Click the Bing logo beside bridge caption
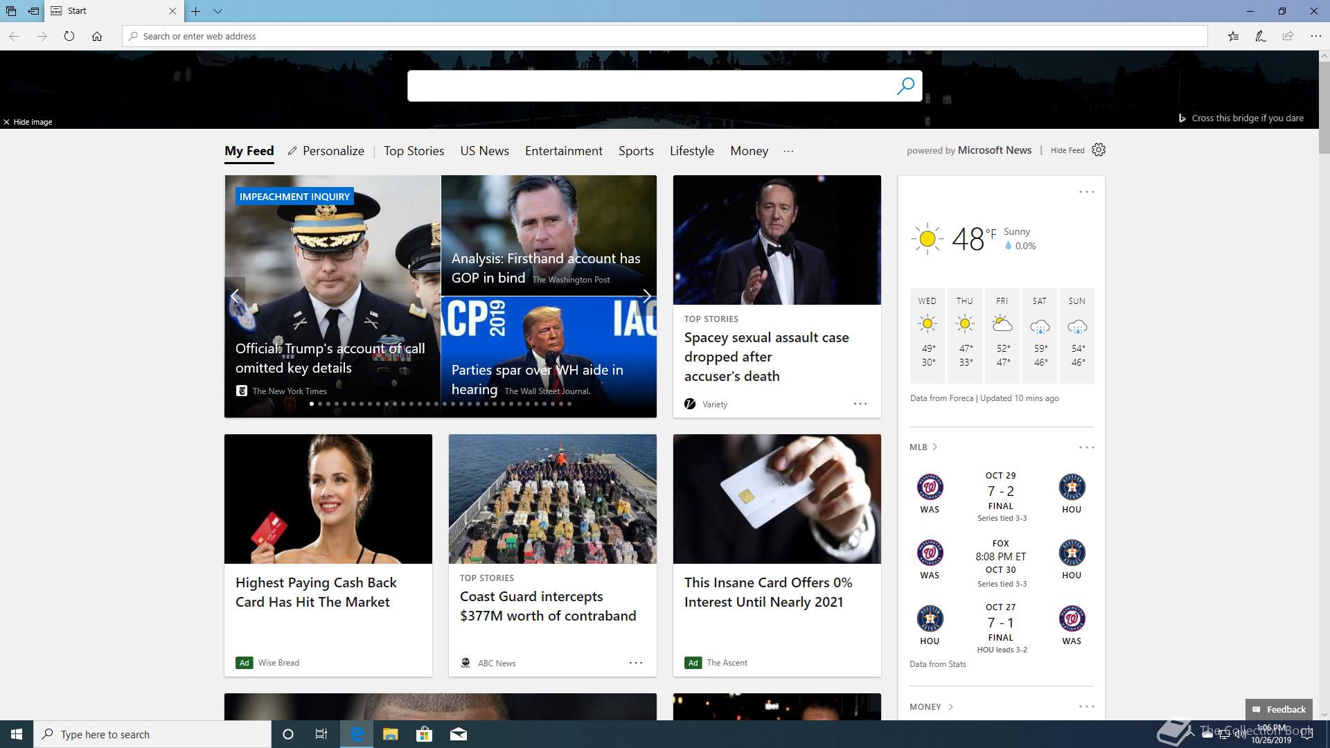The height and width of the screenshot is (748, 1330). point(1182,118)
